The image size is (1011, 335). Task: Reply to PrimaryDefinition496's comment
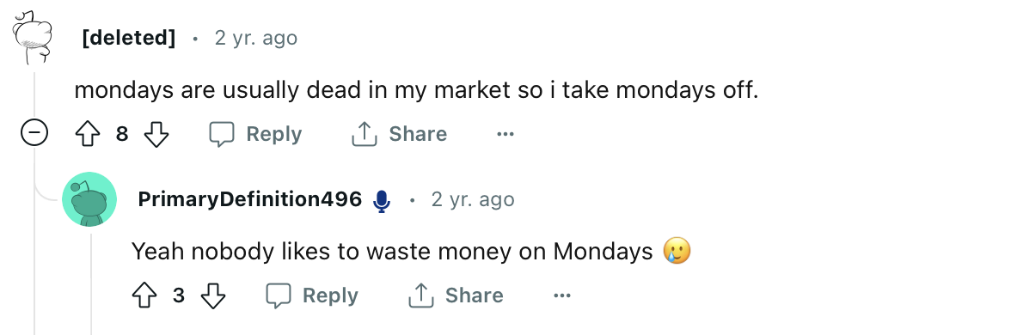point(312,295)
